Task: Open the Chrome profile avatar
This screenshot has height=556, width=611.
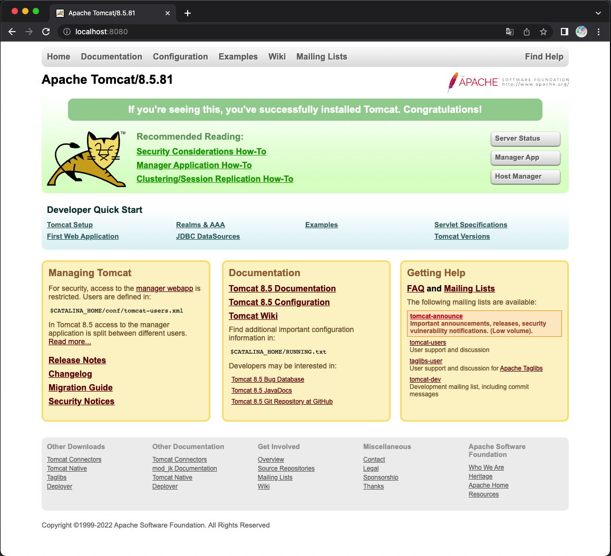Action: coord(581,32)
